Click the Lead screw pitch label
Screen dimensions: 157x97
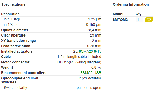(16, 46)
